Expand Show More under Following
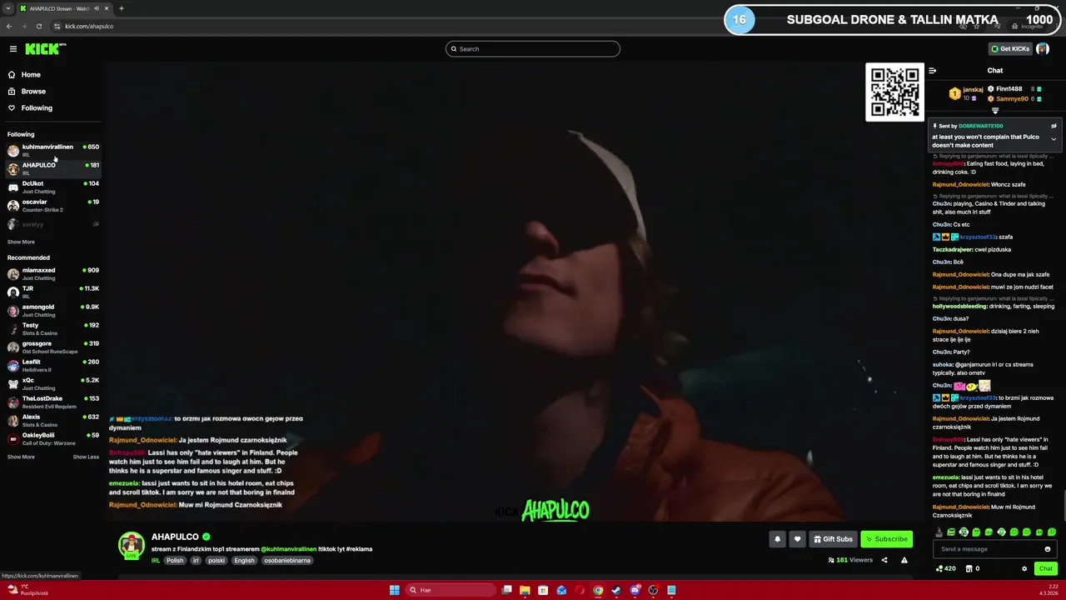 (21, 242)
